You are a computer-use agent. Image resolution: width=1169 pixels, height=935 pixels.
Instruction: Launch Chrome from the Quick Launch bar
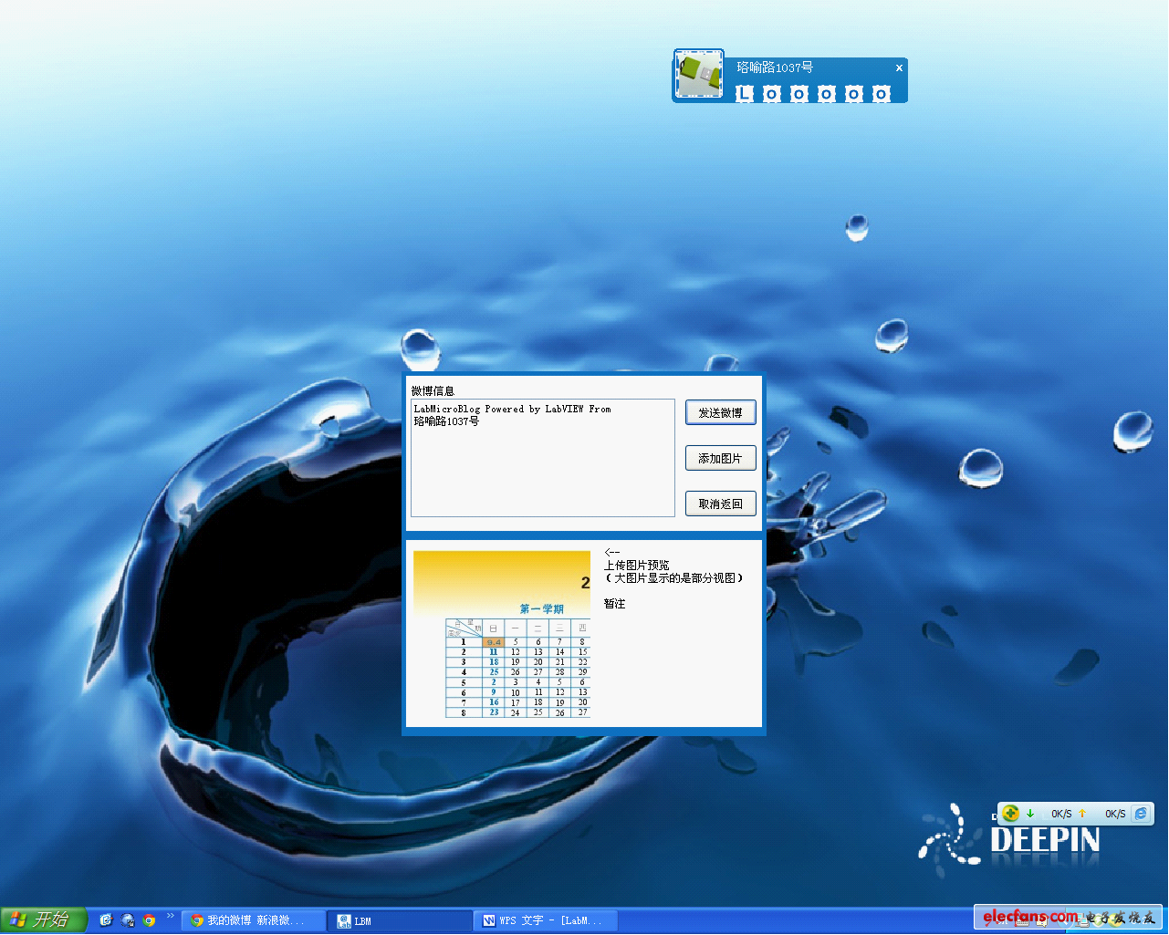(x=149, y=920)
